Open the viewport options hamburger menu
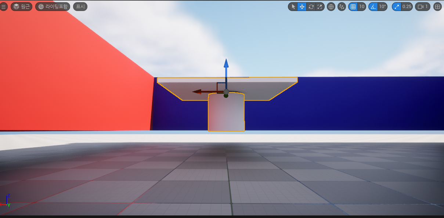The height and width of the screenshot is (218, 444). pyautogui.click(x=3, y=7)
